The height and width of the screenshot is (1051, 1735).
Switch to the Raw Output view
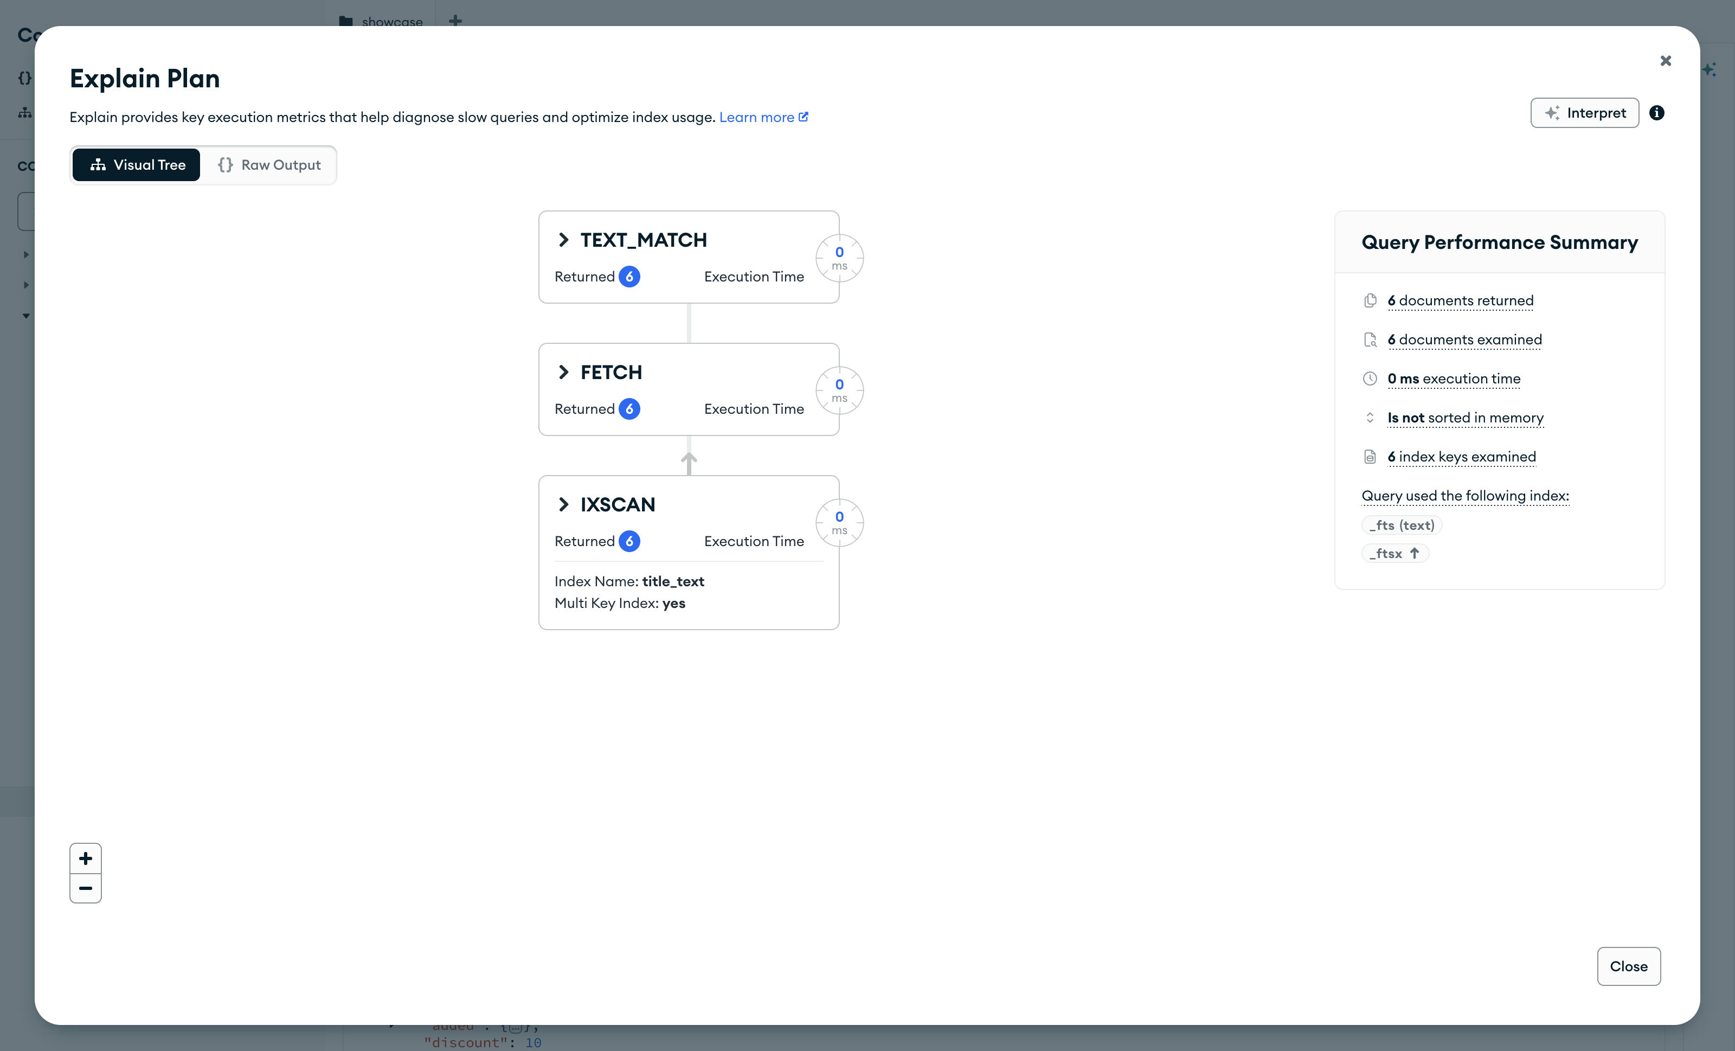(x=269, y=165)
